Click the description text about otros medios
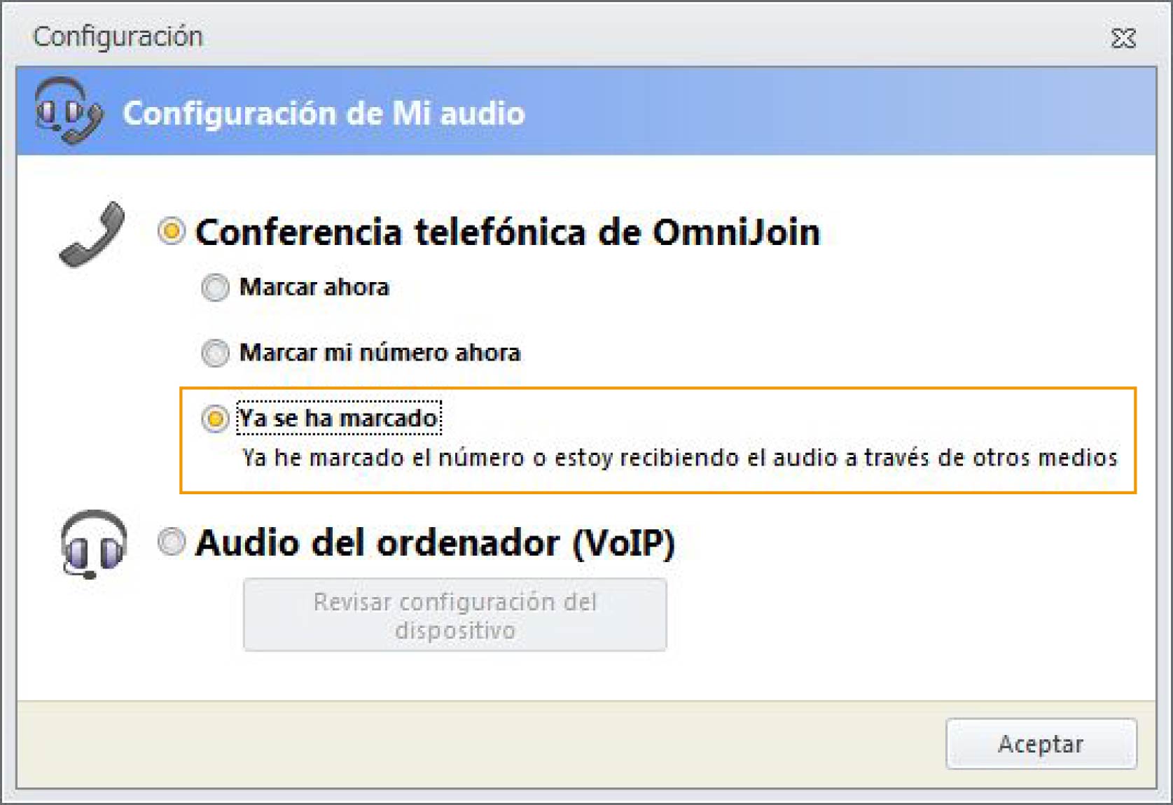Image resolution: width=1173 pixels, height=805 pixels. [x=679, y=458]
